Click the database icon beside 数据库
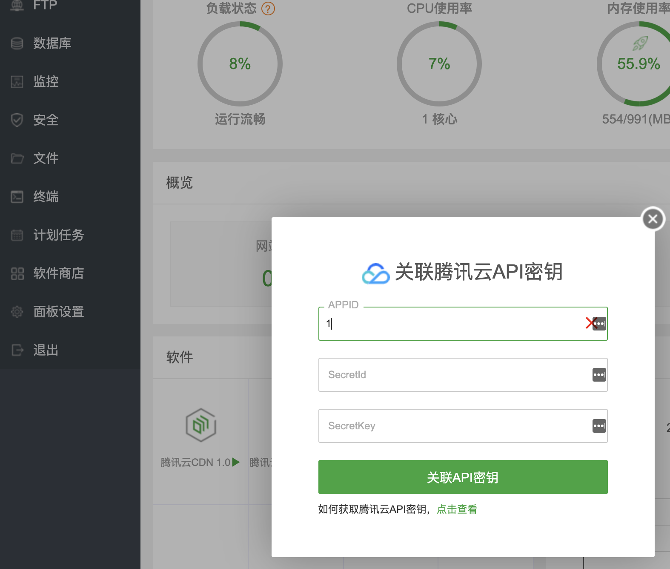670x569 pixels. pos(17,43)
